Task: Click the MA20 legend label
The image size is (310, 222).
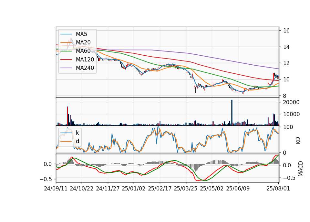Action: (83, 42)
